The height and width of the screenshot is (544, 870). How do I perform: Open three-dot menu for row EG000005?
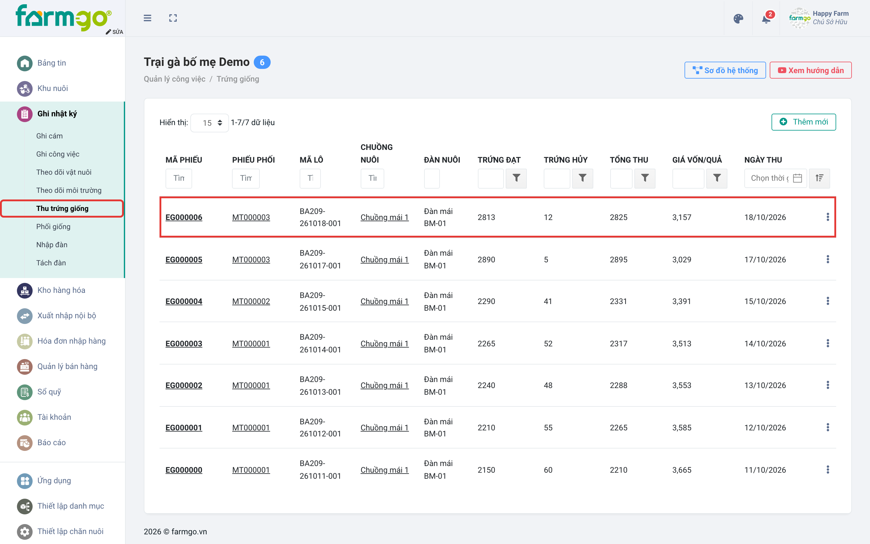828,259
